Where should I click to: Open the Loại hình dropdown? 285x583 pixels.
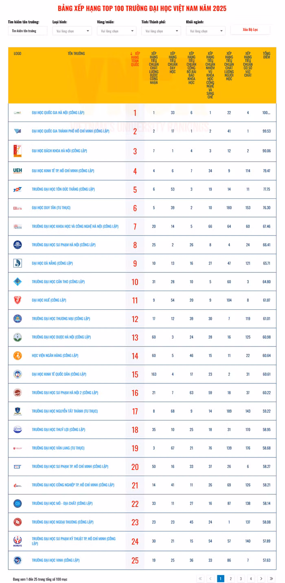point(72,31)
